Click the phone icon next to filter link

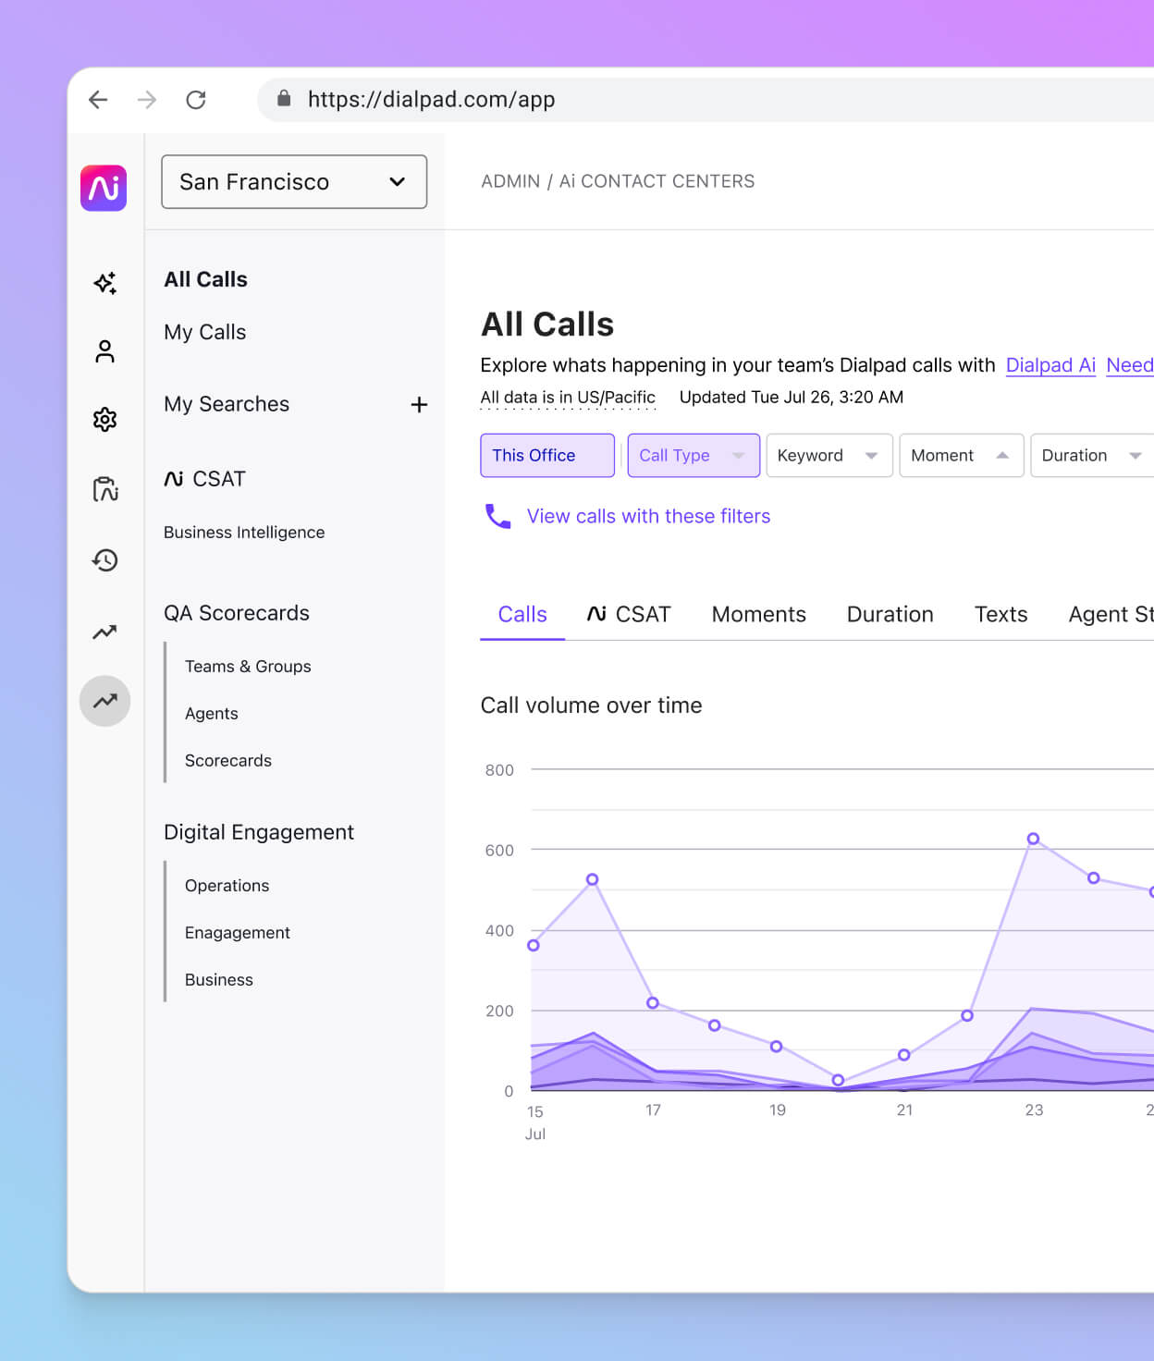click(498, 516)
